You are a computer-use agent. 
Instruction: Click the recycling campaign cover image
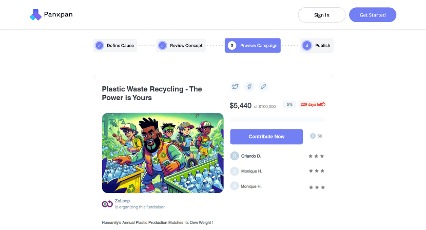[x=163, y=153]
